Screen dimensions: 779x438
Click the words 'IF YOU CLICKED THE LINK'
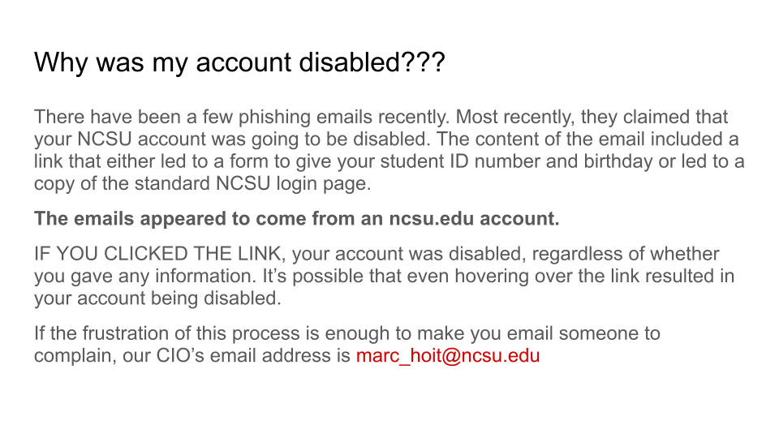coord(159,254)
